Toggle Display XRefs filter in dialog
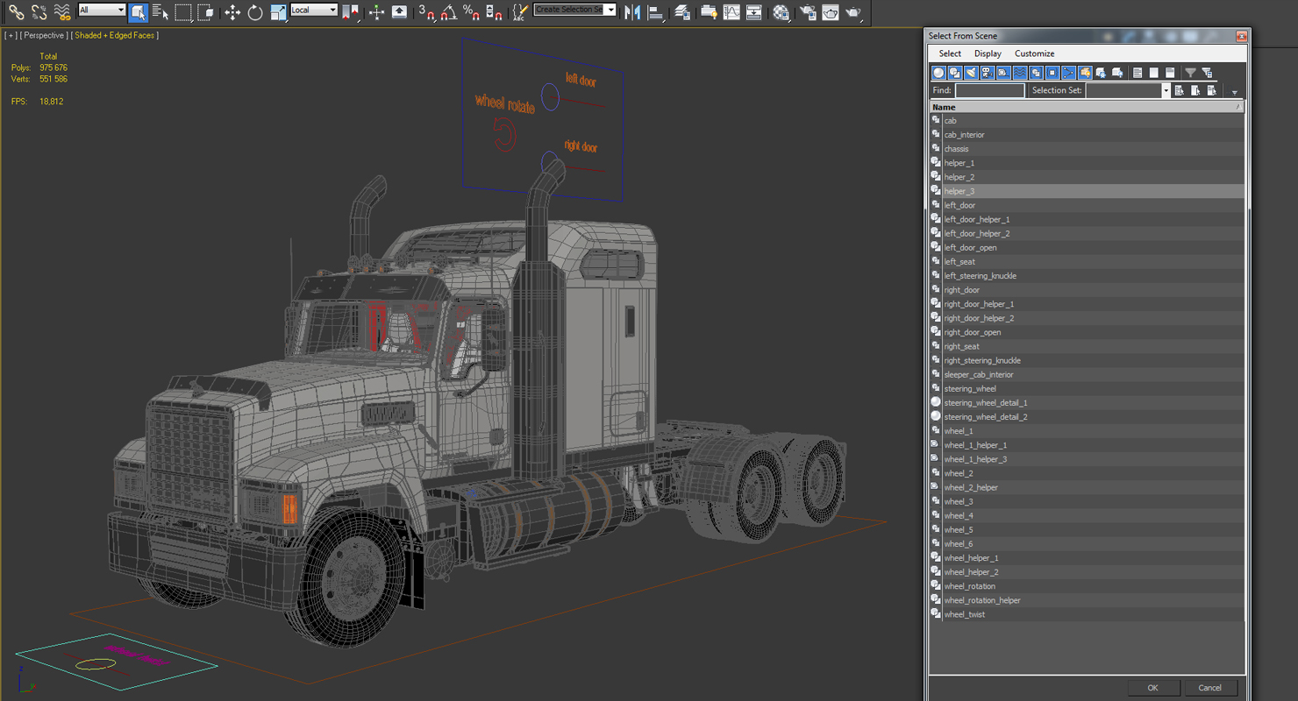 click(x=1052, y=73)
